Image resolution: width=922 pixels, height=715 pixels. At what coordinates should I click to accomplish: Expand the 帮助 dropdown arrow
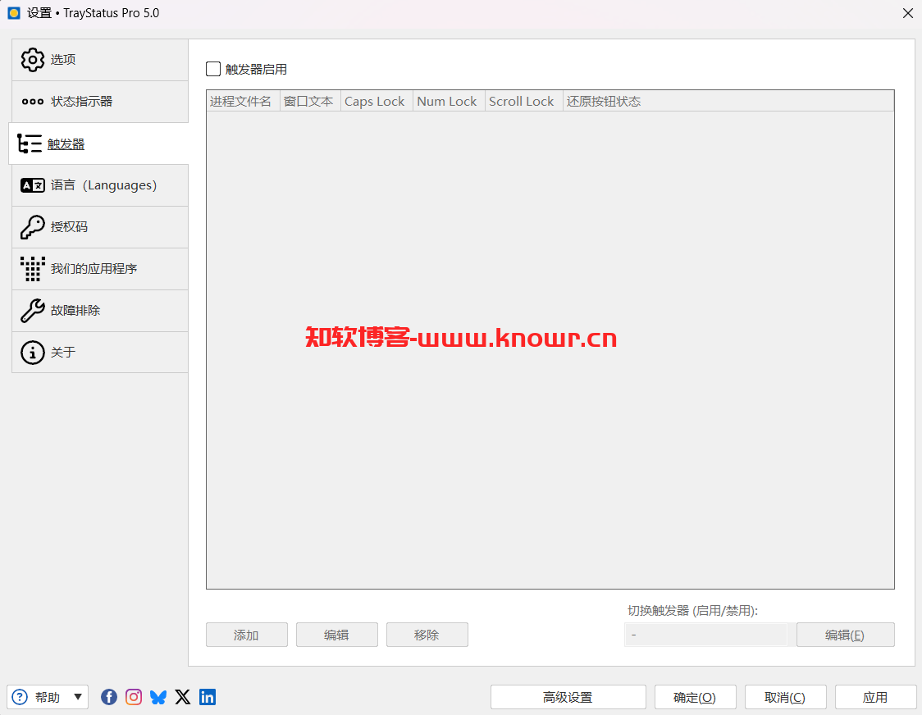78,697
